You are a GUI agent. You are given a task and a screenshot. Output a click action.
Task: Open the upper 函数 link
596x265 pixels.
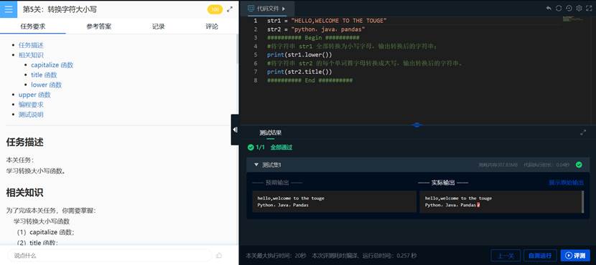(x=34, y=95)
